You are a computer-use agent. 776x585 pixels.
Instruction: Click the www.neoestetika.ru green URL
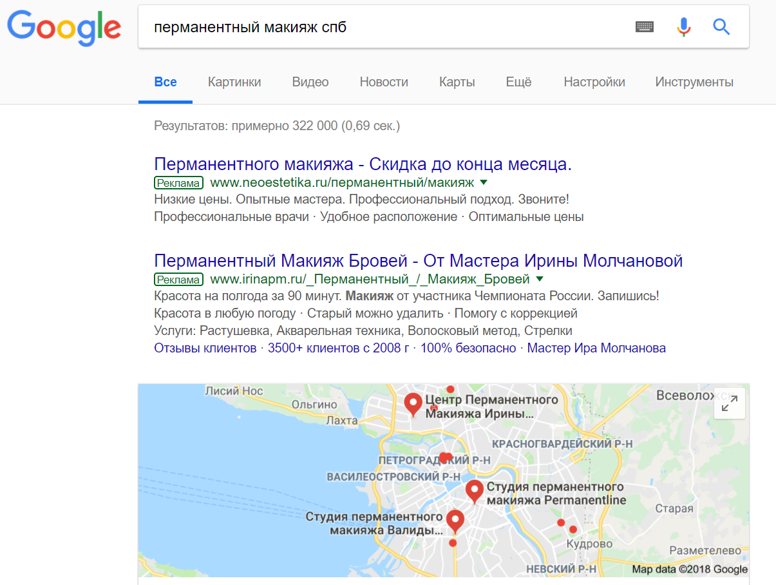pyautogui.click(x=342, y=183)
